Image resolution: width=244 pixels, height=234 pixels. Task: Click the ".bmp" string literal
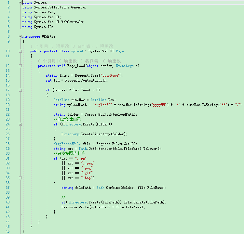pos(87,178)
